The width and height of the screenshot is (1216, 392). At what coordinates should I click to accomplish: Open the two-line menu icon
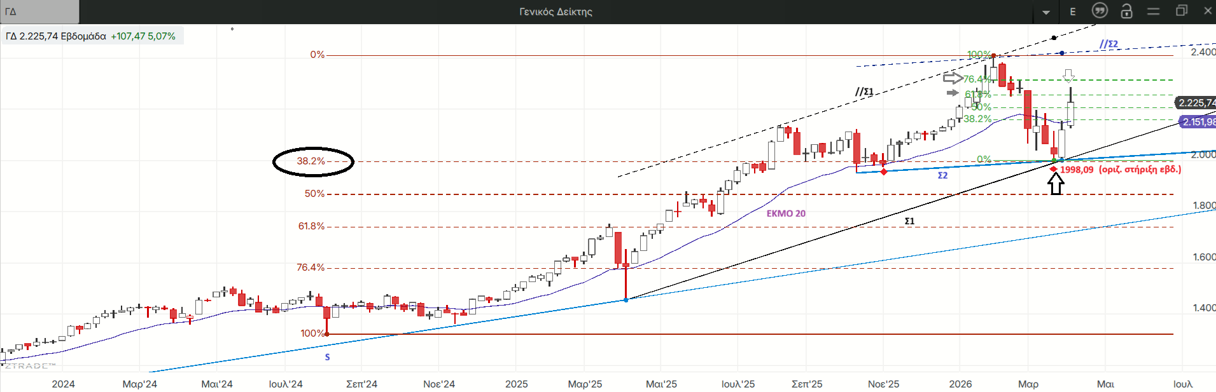(1153, 11)
